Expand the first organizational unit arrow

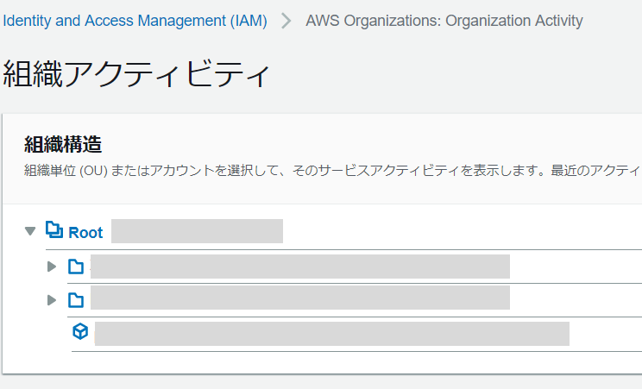[52, 267]
